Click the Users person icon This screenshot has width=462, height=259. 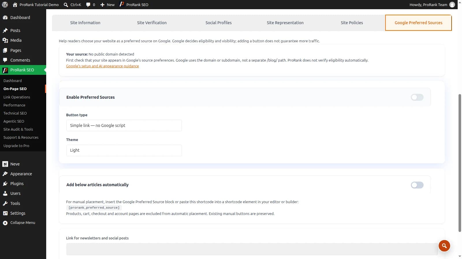click(x=5, y=193)
